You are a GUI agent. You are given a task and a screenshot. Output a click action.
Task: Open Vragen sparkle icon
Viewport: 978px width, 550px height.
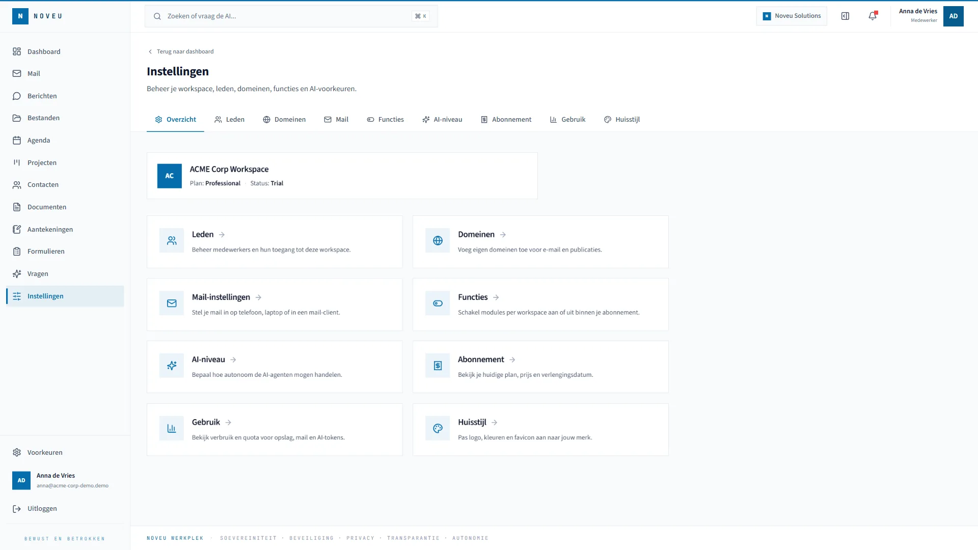point(17,273)
